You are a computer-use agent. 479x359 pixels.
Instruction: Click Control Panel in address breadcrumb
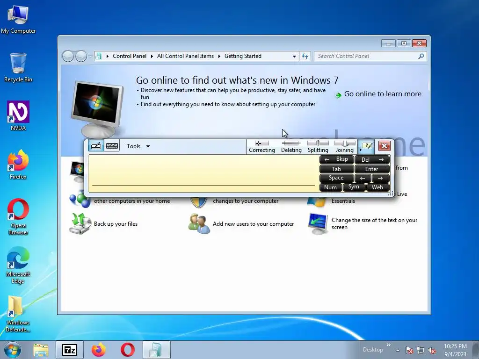click(130, 56)
